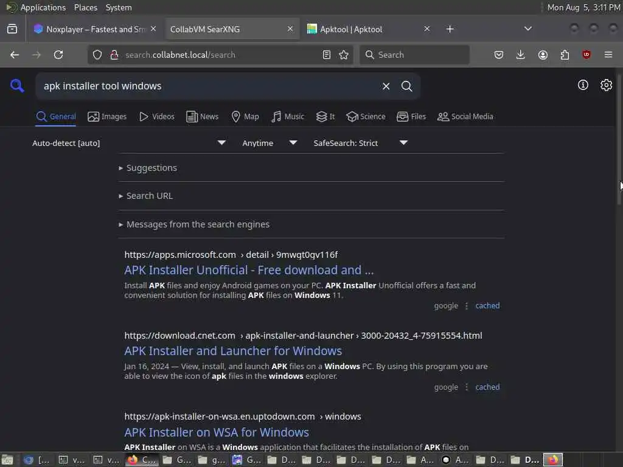The height and width of the screenshot is (467, 623).
Task: Bookmark this page with the star icon
Action: (x=344, y=55)
